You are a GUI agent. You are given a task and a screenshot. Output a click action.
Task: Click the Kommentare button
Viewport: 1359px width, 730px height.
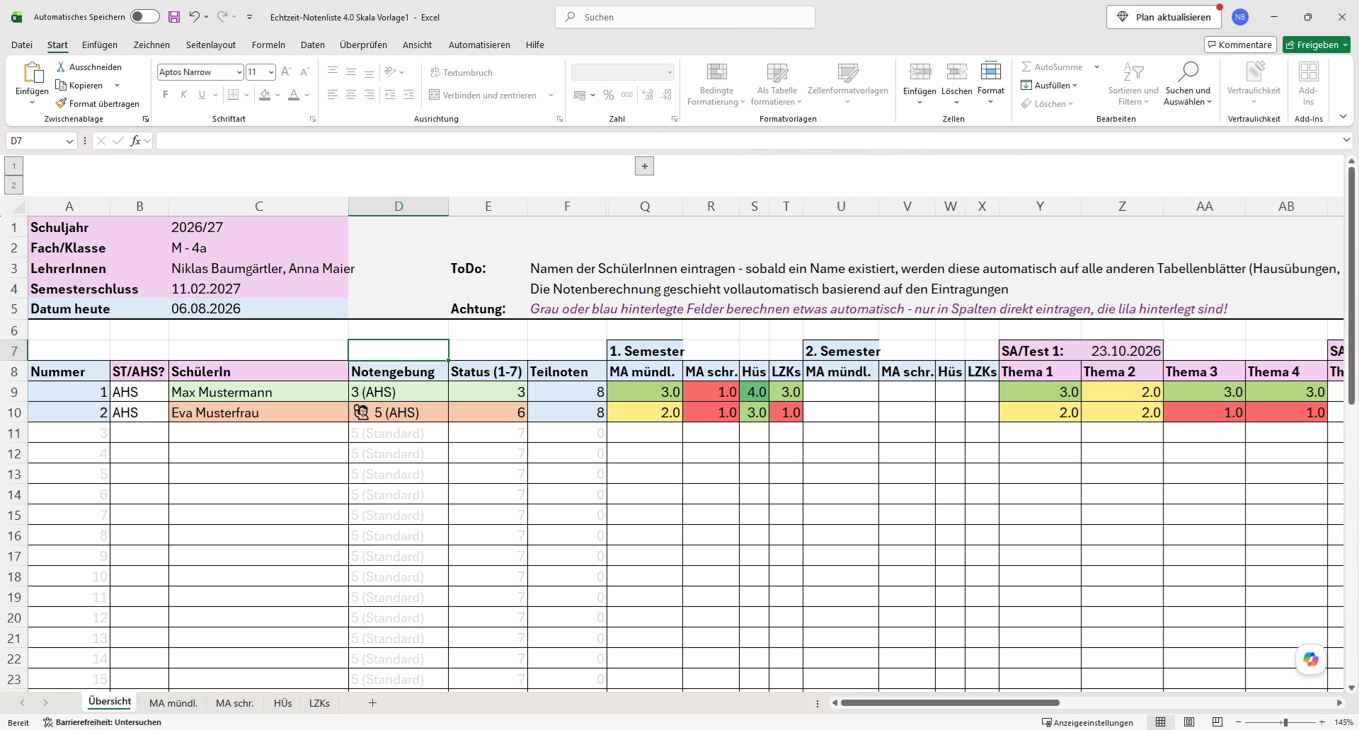[x=1240, y=45]
